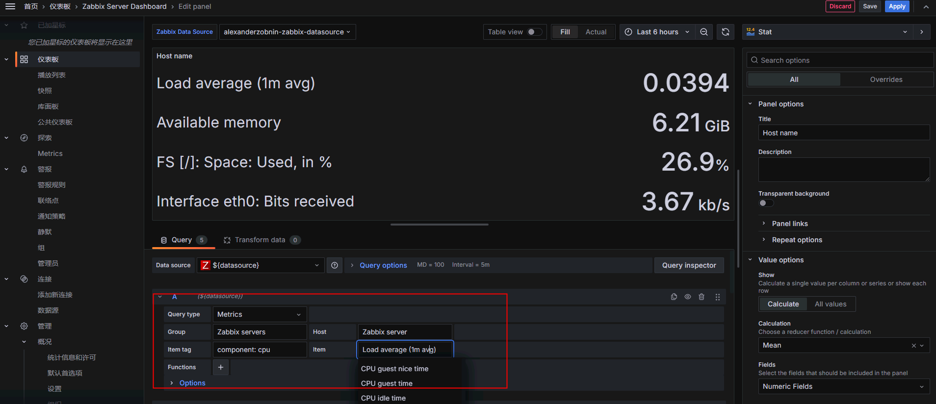This screenshot has width=936, height=404.
Task: Hide query A with eye icon
Action: click(x=688, y=297)
